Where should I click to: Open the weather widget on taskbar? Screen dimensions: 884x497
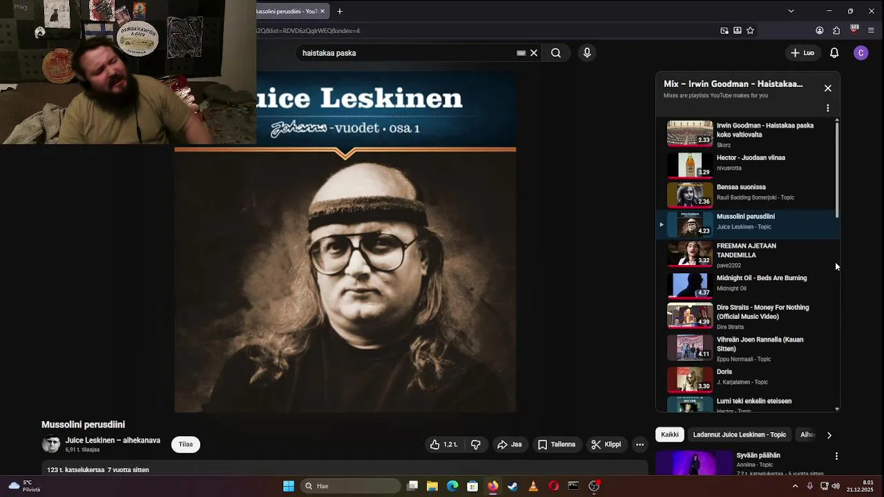click(x=24, y=486)
